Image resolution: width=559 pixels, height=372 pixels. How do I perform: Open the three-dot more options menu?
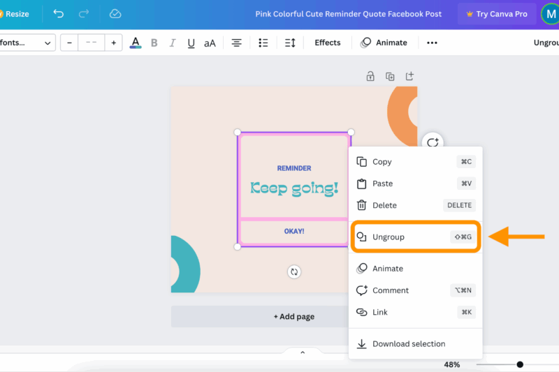click(x=432, y=43)
